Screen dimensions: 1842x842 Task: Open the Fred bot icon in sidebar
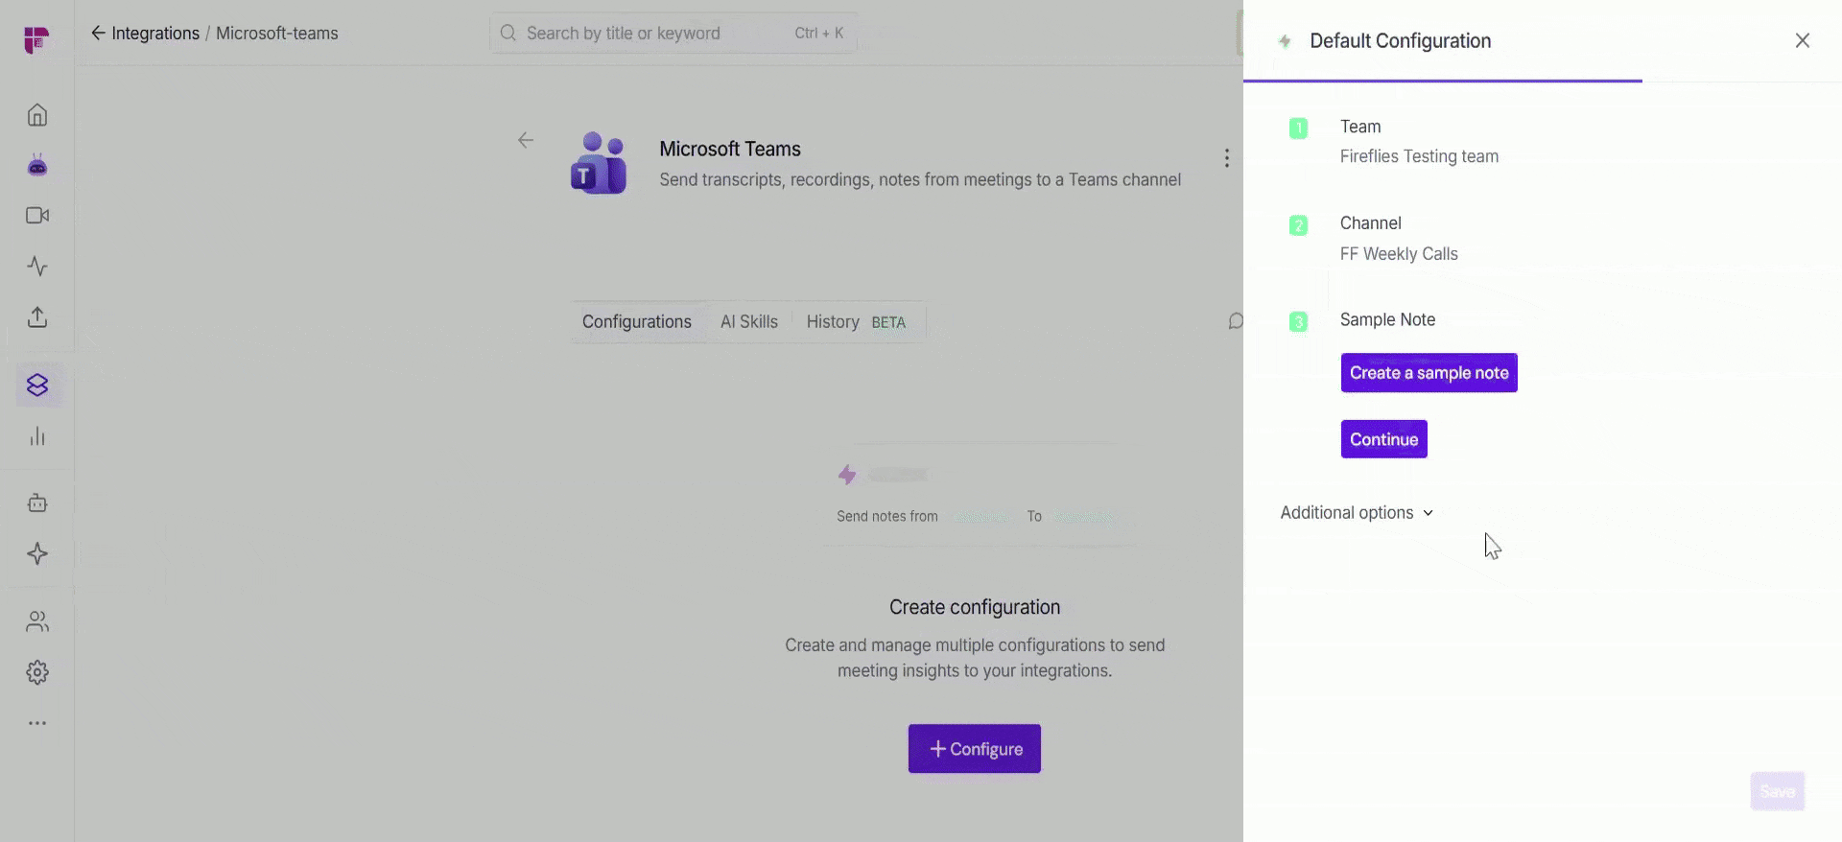(x=37, y=165)
